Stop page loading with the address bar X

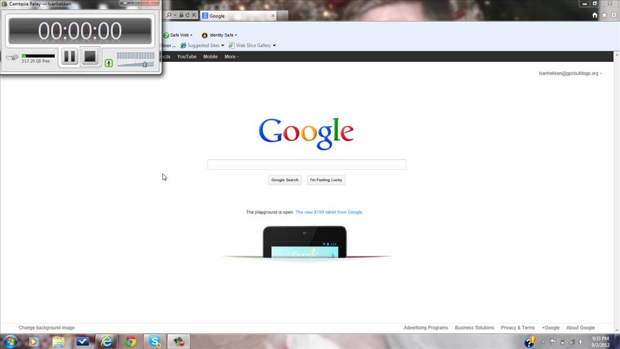pos(194,15)
